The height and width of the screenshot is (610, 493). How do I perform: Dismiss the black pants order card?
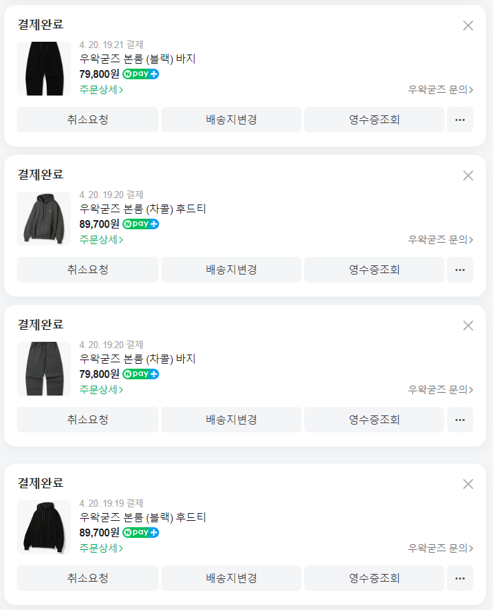(468, 25)
